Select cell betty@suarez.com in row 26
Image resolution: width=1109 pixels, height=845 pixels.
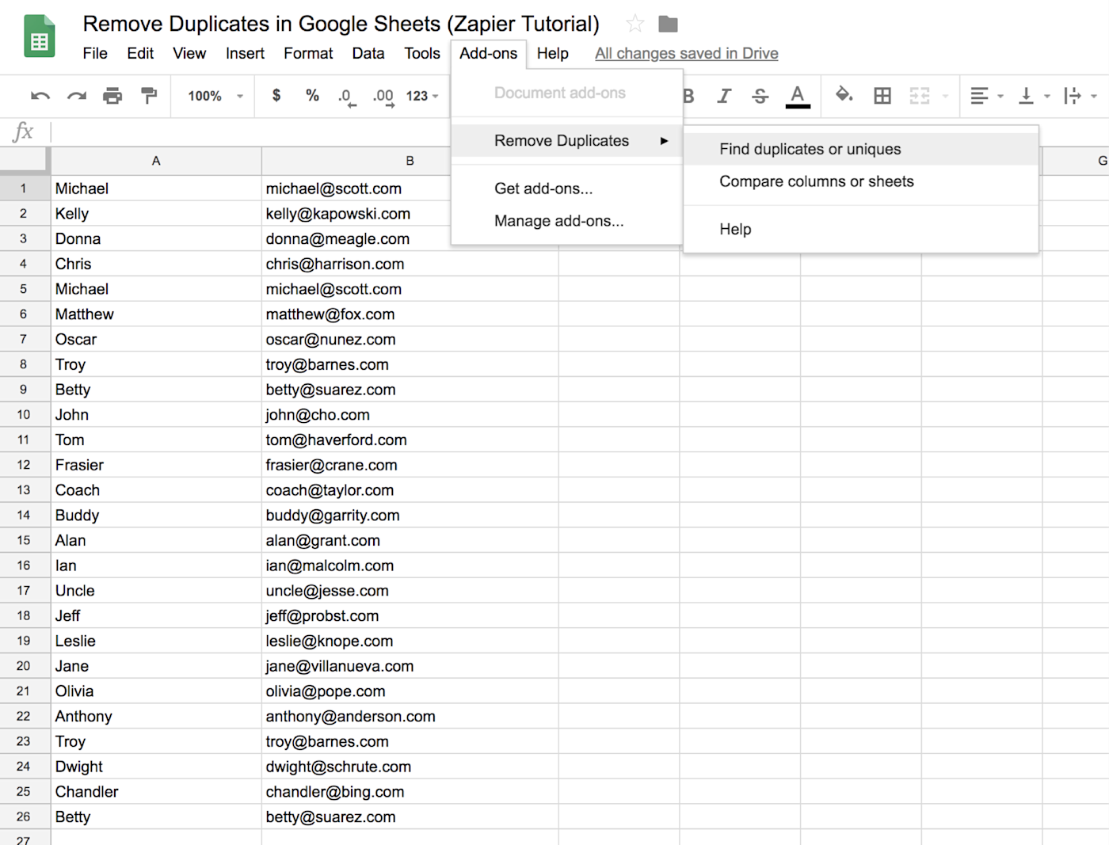click(x=410, y=817)
